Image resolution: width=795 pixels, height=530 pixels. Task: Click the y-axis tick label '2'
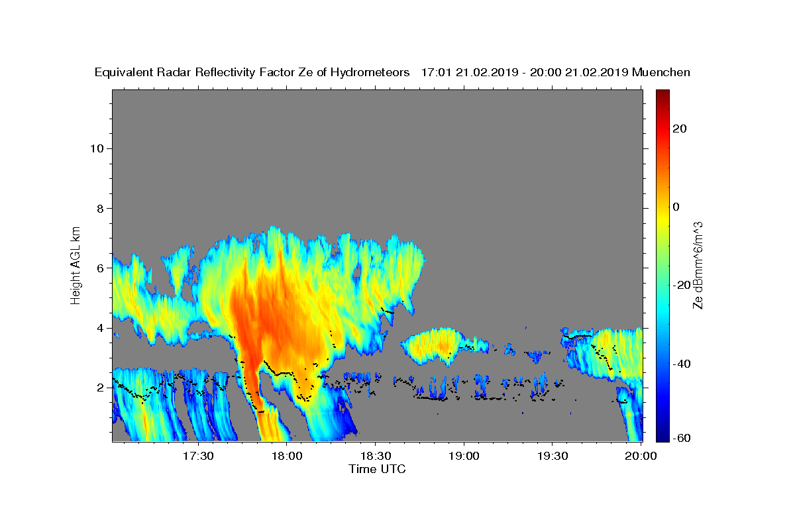pyautogui.click(x=99, y=388)
